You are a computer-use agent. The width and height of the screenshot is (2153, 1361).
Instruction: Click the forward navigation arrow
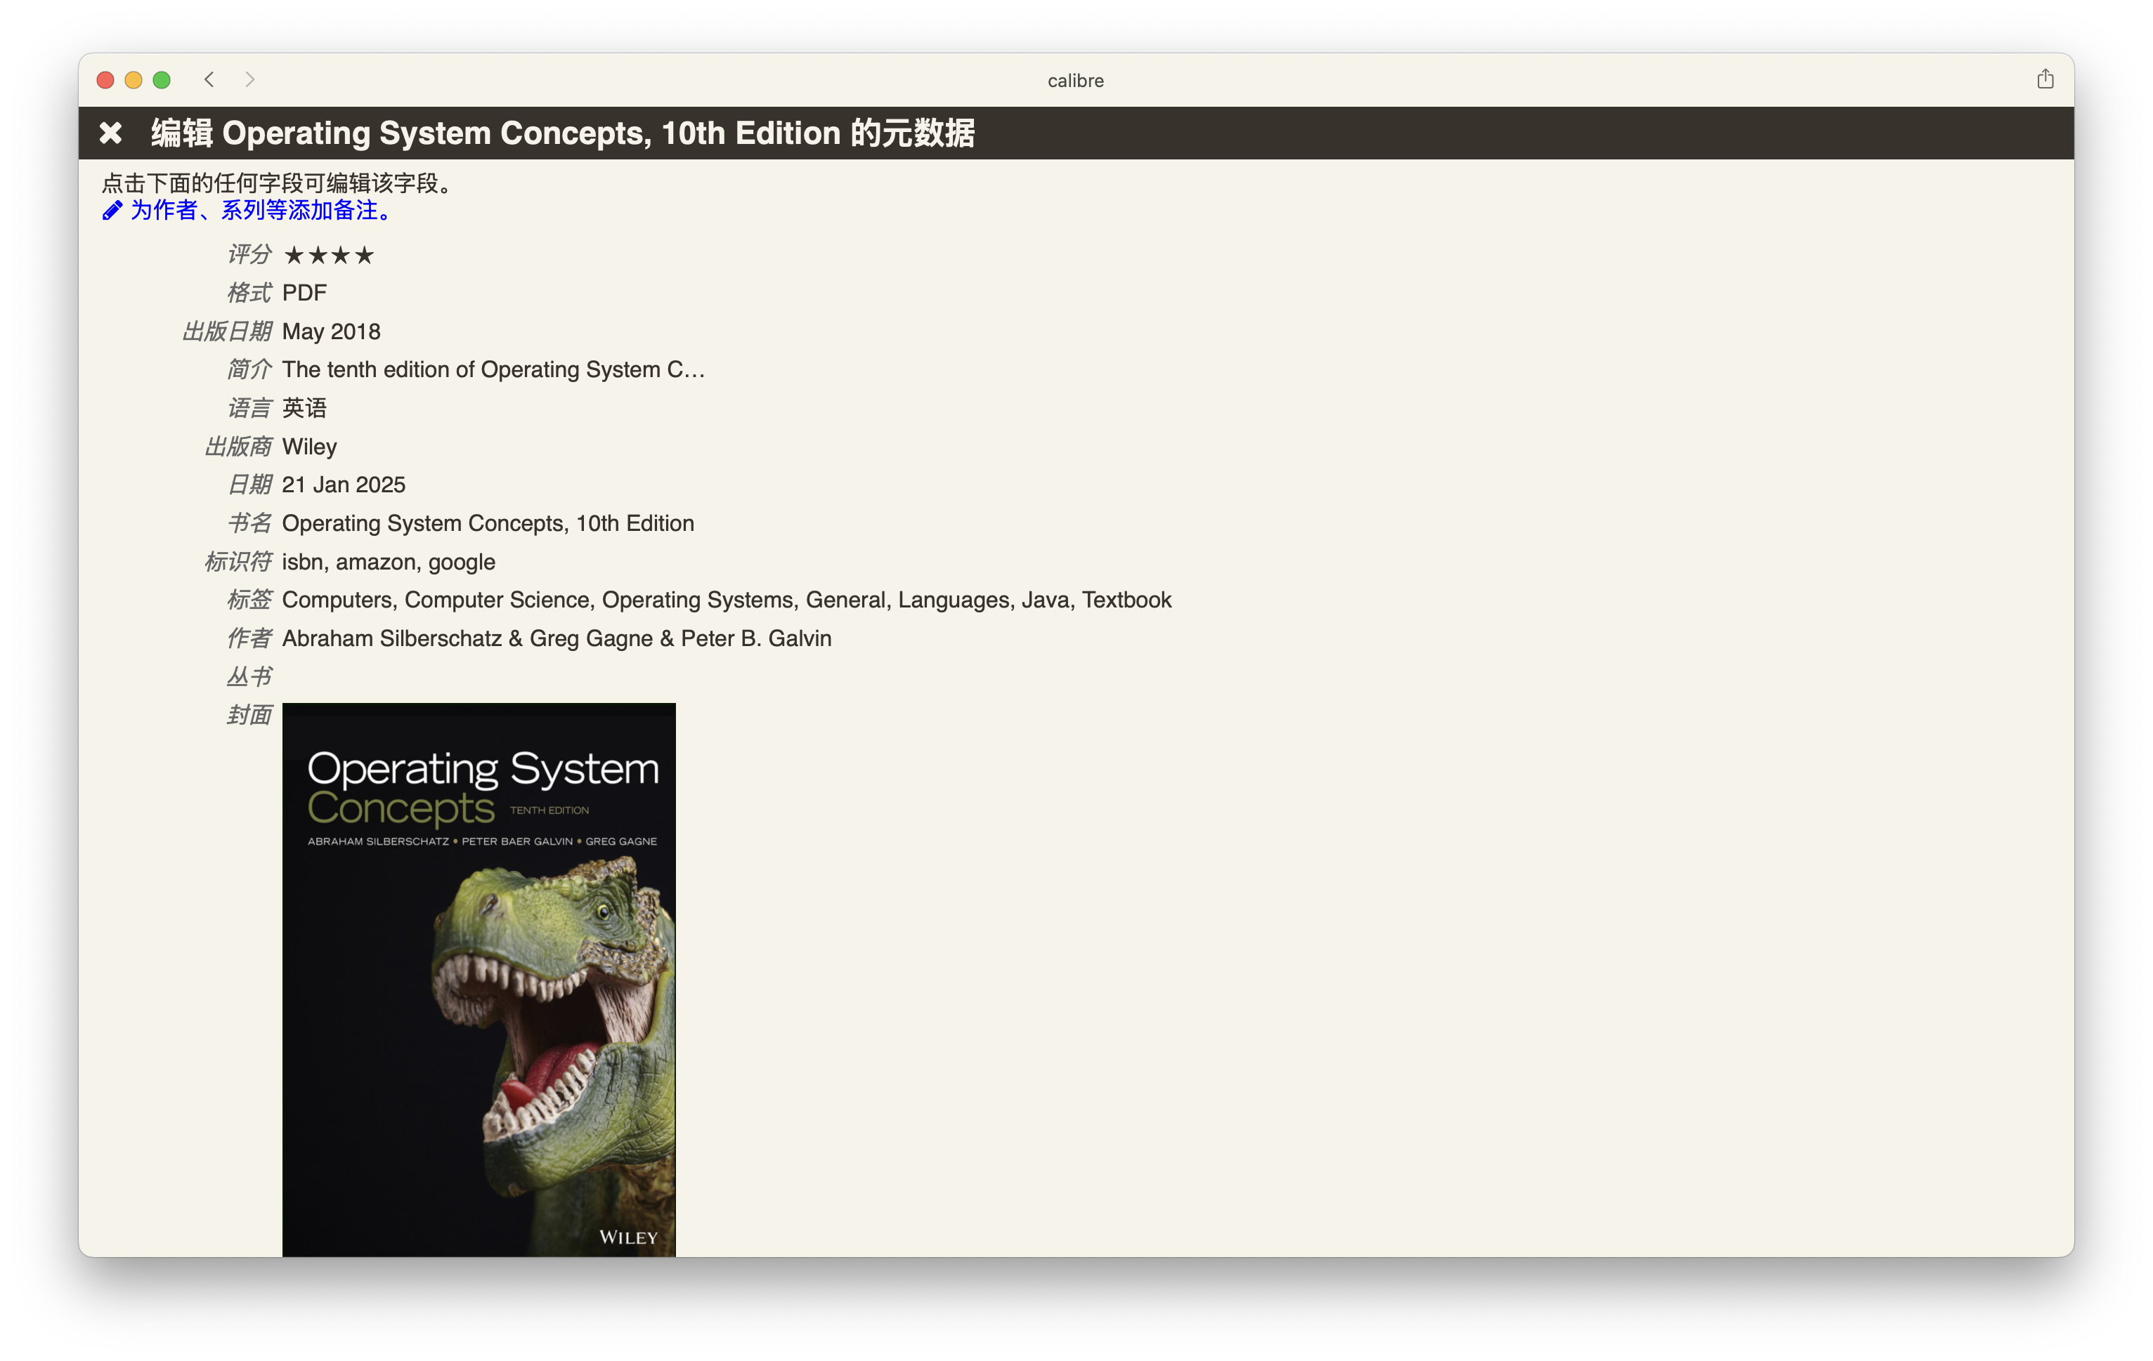(249, 79)
